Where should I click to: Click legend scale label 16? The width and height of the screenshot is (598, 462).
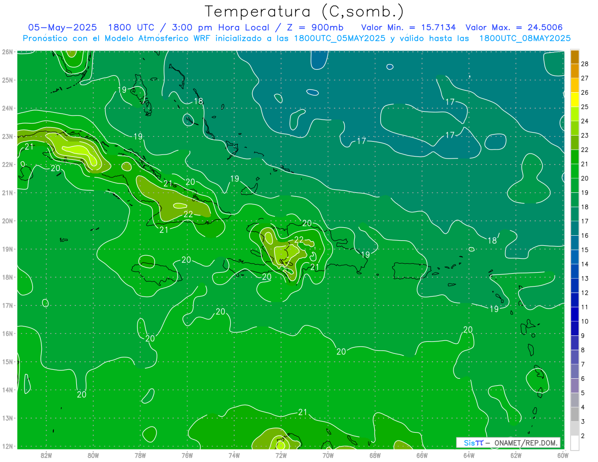[585, 235]
